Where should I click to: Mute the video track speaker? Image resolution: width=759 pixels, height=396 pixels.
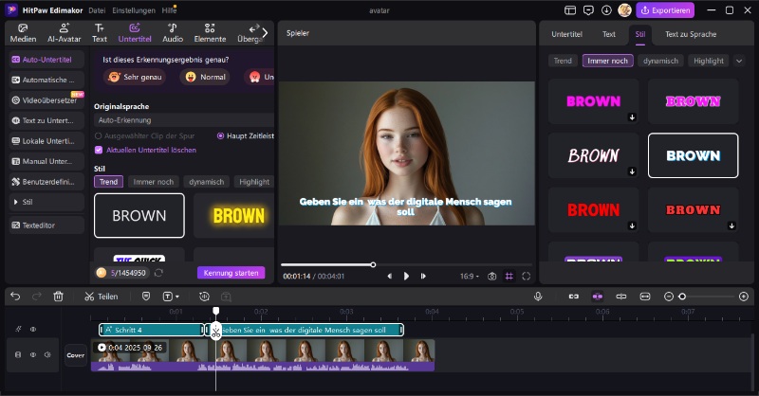click(x=46, y=355)
